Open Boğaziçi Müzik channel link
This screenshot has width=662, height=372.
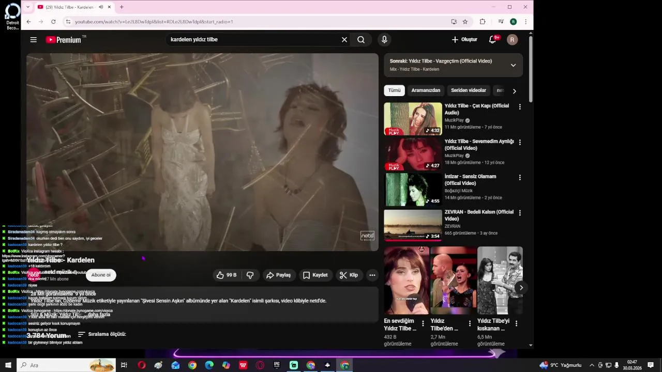point(459,191)
